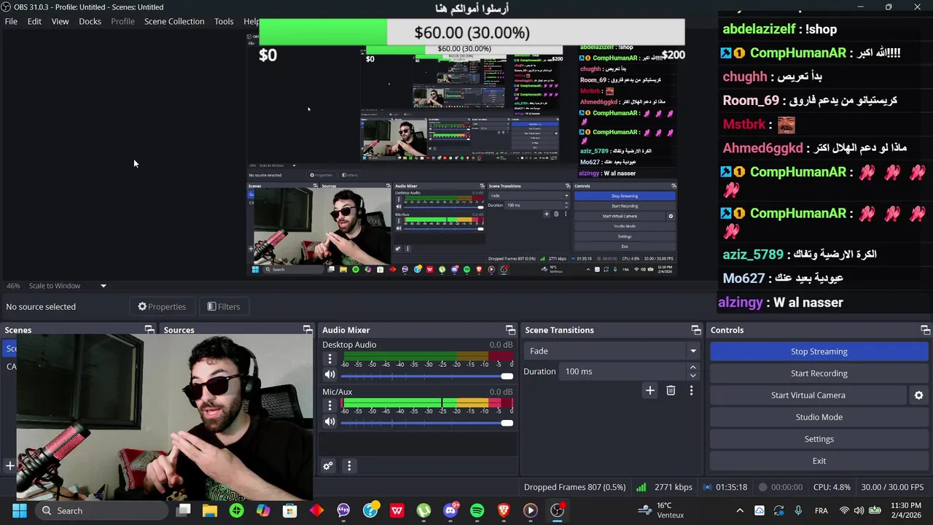
Task: Click the Exit button
Action: point(819,461)
